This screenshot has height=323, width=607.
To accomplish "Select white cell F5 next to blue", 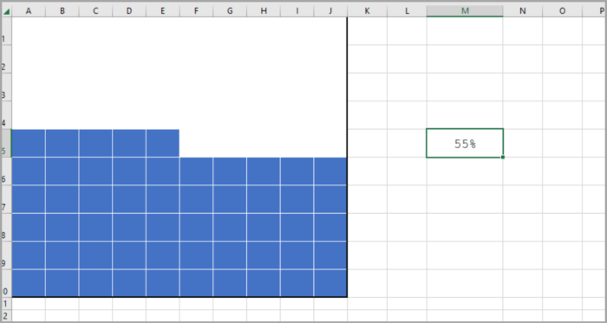I will point(196,144).
